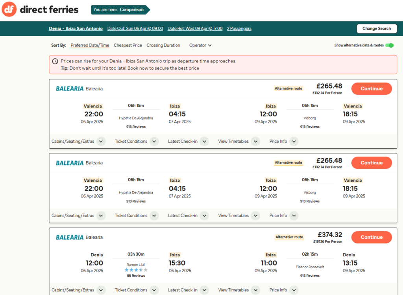The width and height of the screenshot is (403, 295).
Task: Click the Direct Ferries logo icon
Action: 9,9
